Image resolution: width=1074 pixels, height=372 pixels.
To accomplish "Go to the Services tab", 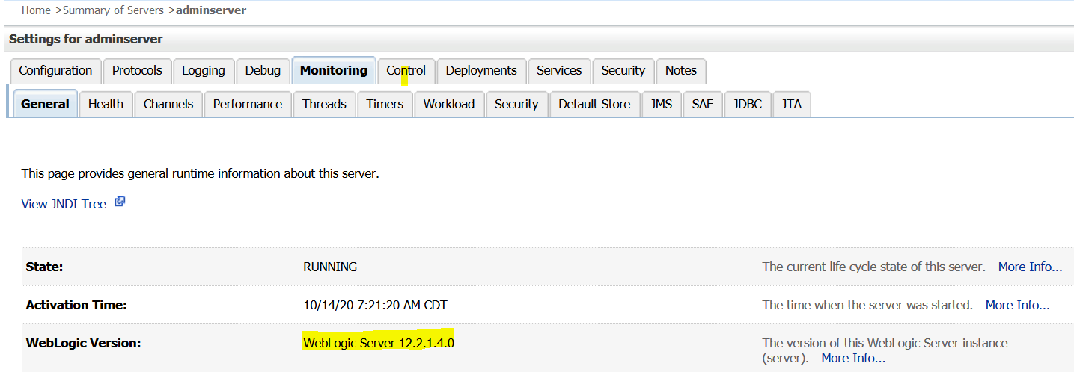I will [559, 71].
